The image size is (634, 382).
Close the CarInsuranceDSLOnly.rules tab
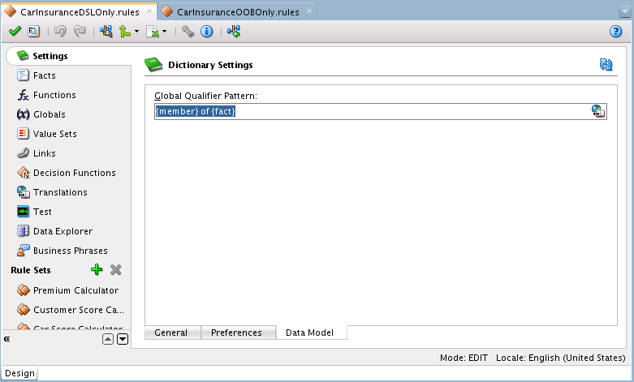click(x=149, y=11)
